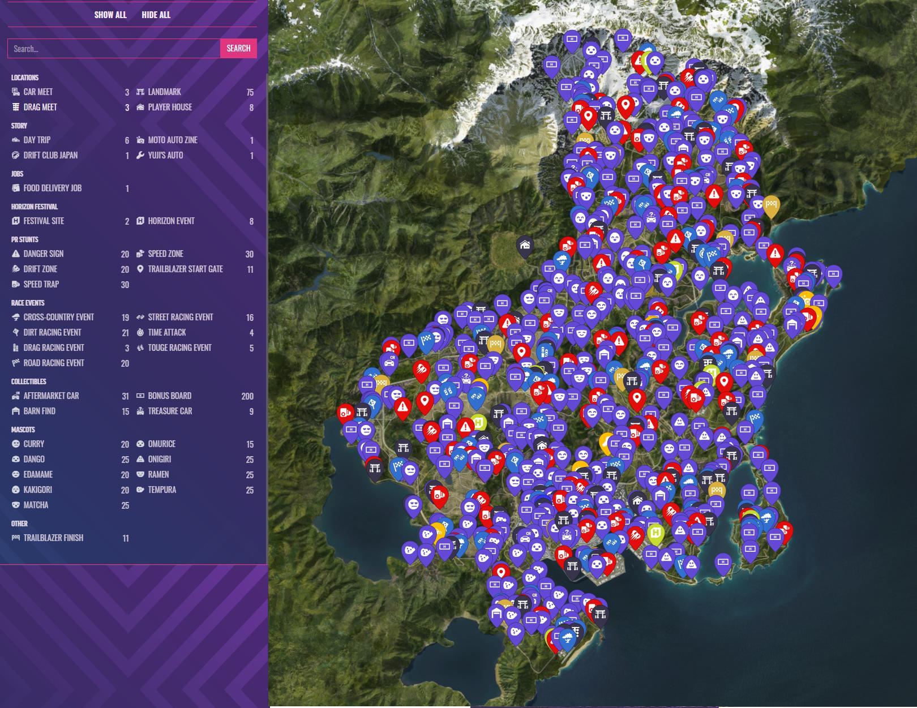Click the Landmark torii icon in legend

click(140, 92)
